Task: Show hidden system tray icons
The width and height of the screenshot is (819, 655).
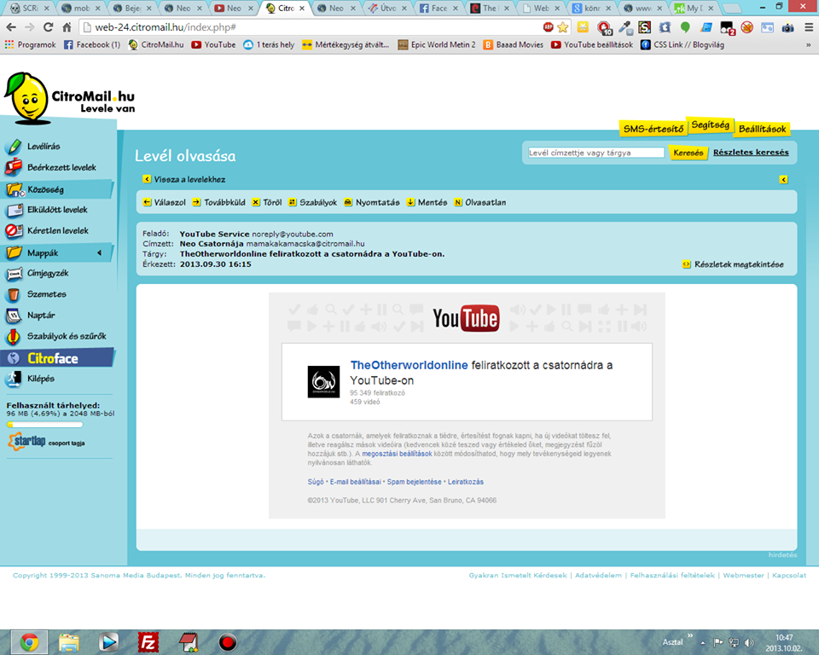Action: pyautogui.click(x=702, y=643)
